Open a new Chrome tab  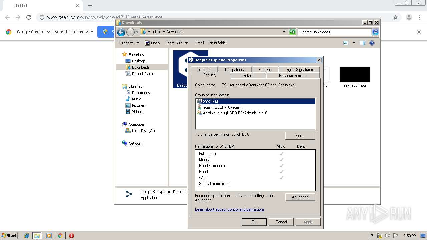(90, 6)
